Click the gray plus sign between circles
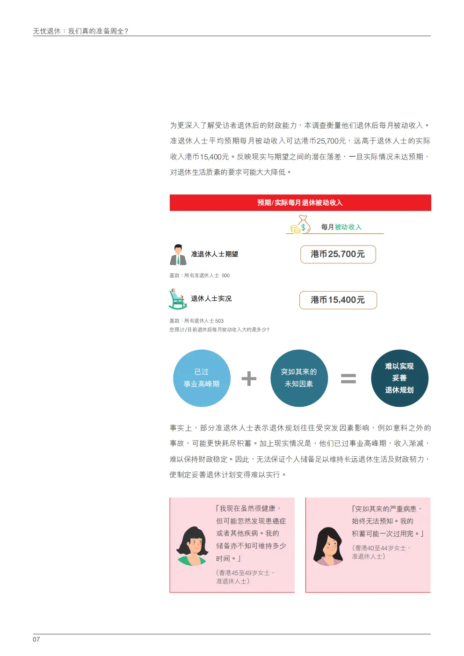The width and height of the screenshot is (464, 656). point(249,378)
